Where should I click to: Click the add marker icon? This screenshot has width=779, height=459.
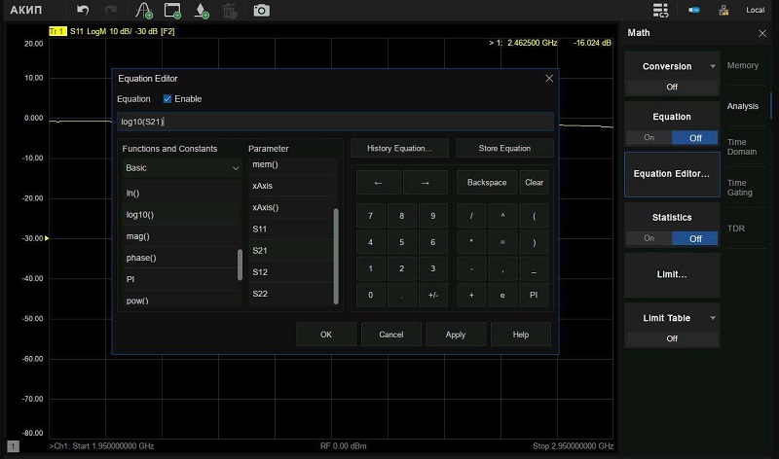(x=201, y=11)
